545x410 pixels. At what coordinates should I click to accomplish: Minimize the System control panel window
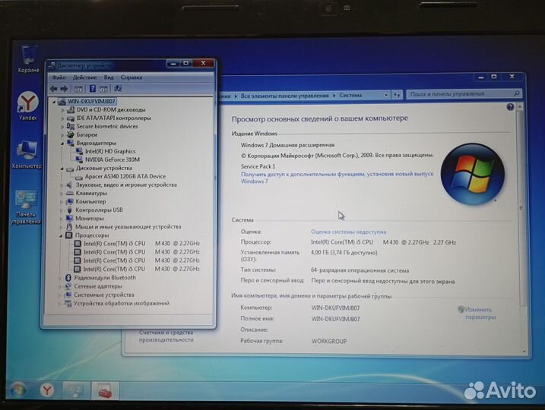pyautogui.click(x=481, y=77)
